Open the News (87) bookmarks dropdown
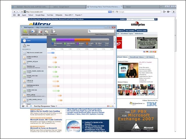 (69, 15)
